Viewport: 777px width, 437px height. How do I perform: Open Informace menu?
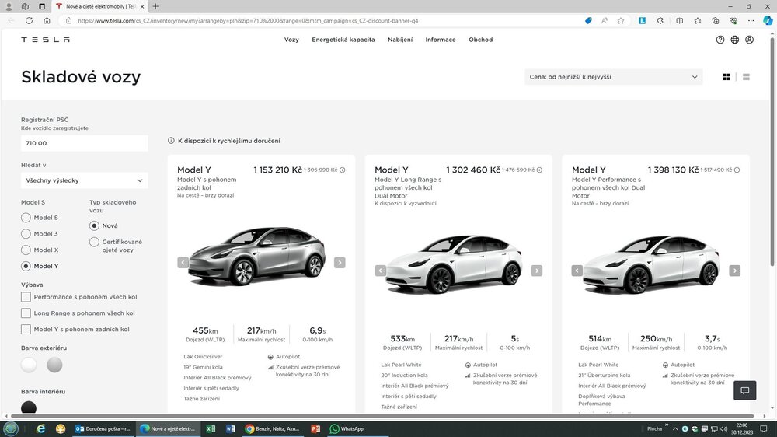(440, 40)
